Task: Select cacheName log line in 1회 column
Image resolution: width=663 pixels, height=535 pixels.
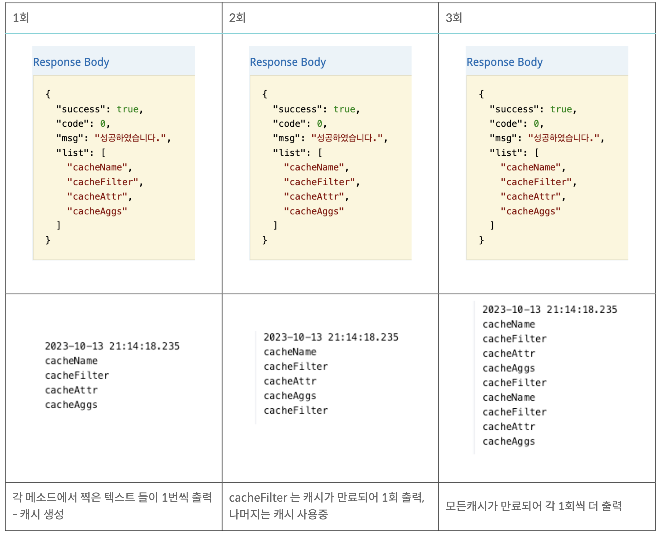Action: tap(71, 361)
